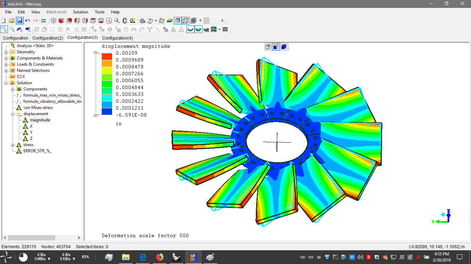Click the dark blue legend color swatch
The height and width of the screenshot is (264, 471).
pos(107,111)
